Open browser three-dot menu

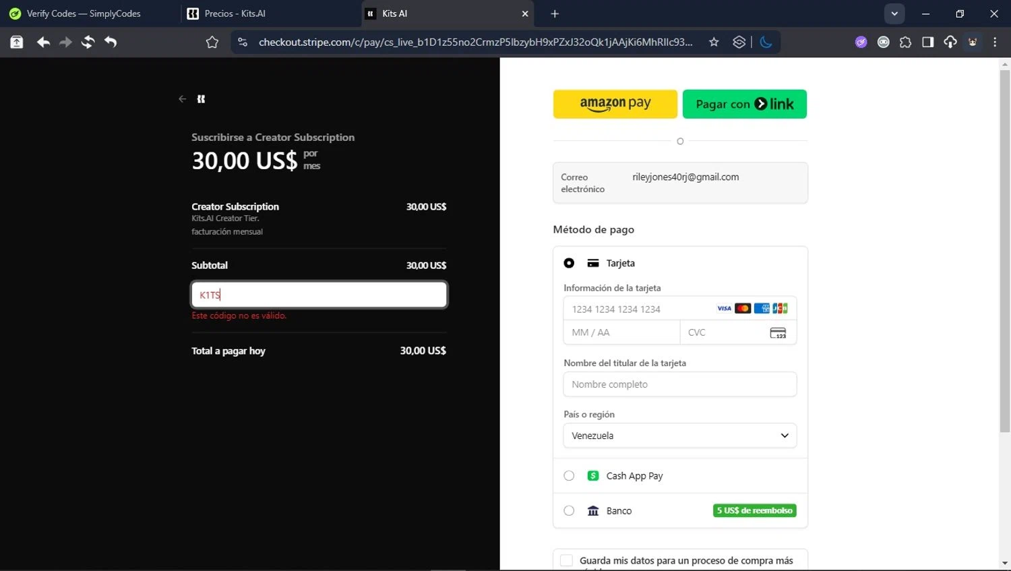pos(995,42)
